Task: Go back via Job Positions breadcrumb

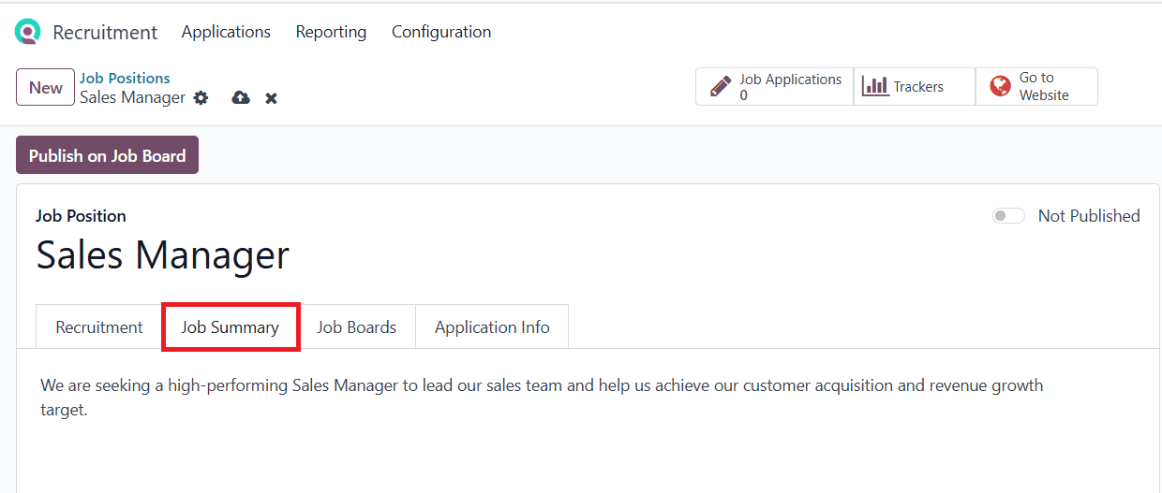Action: pos(125,79)
